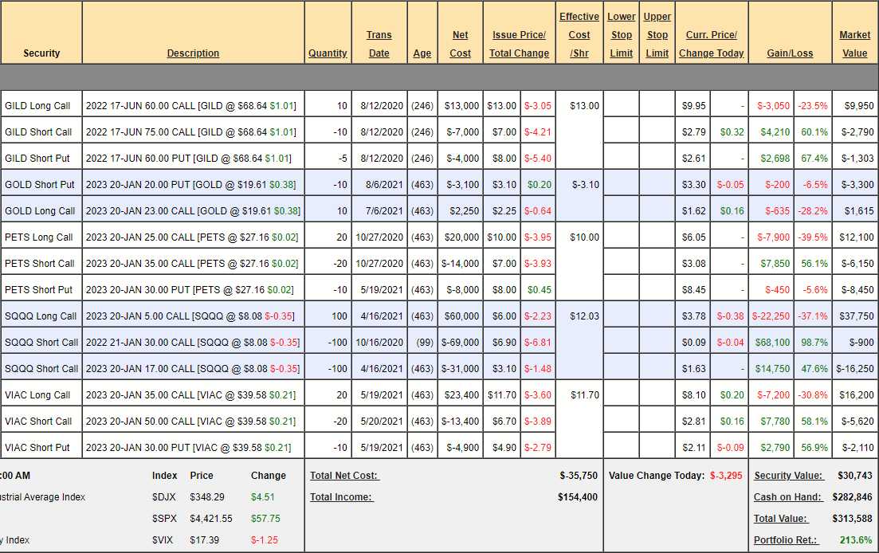Screen dimensions: 879x553
Task: Sort by the Quantity column header
Action: point(328,53)
